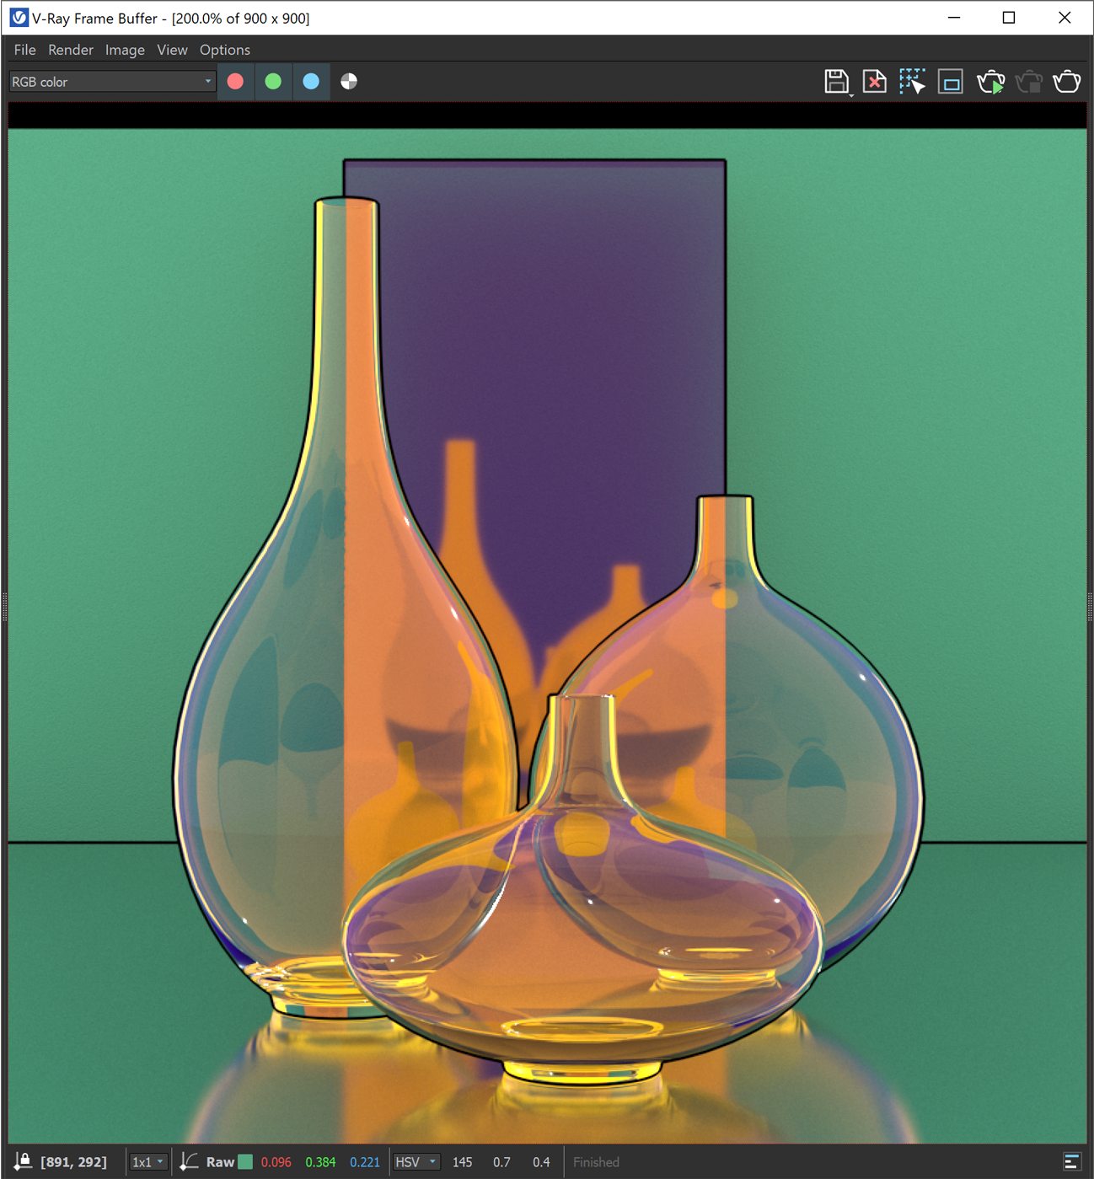Image resolution: width=1094 pixels, height=1179 pixels.
Task: Click the lock pixel coordinates icon
Action: tap(24, 1161)
